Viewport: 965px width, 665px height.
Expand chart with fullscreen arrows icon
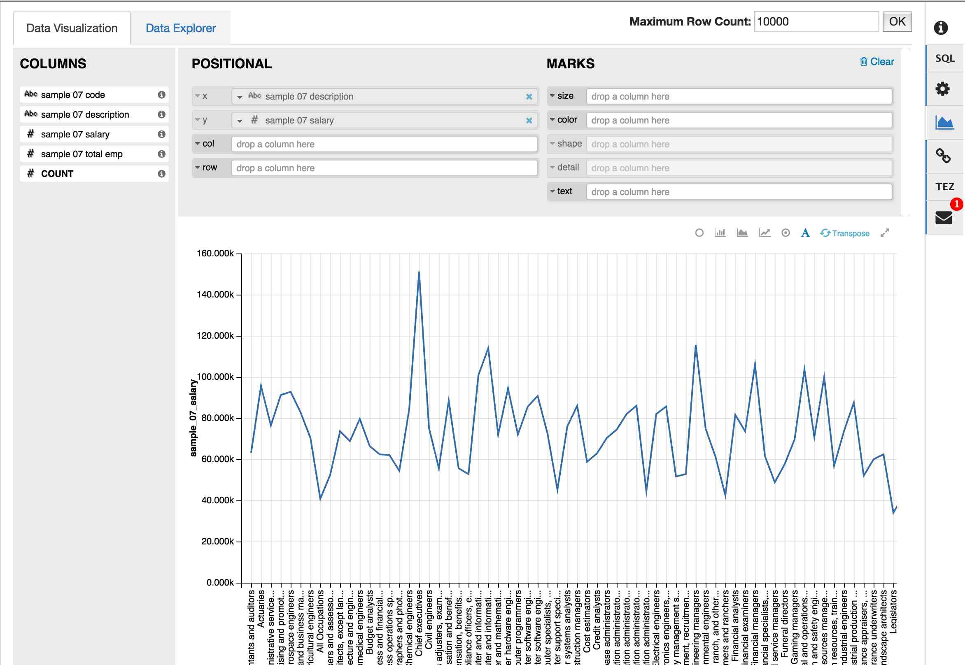pyautogui.click(x=885, y=233)
